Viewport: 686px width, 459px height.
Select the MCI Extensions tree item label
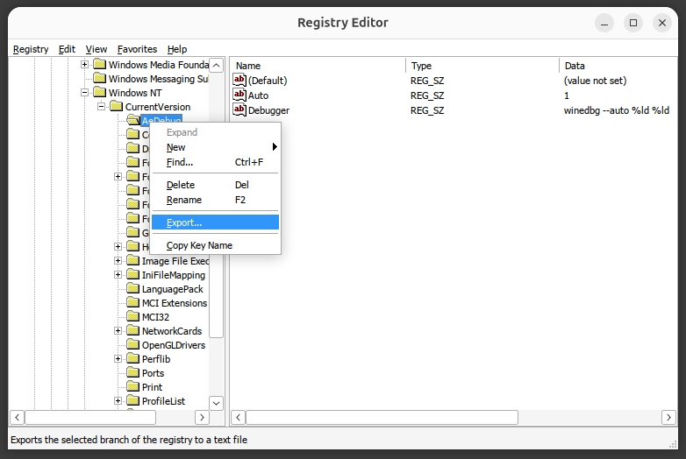[175, 303]
